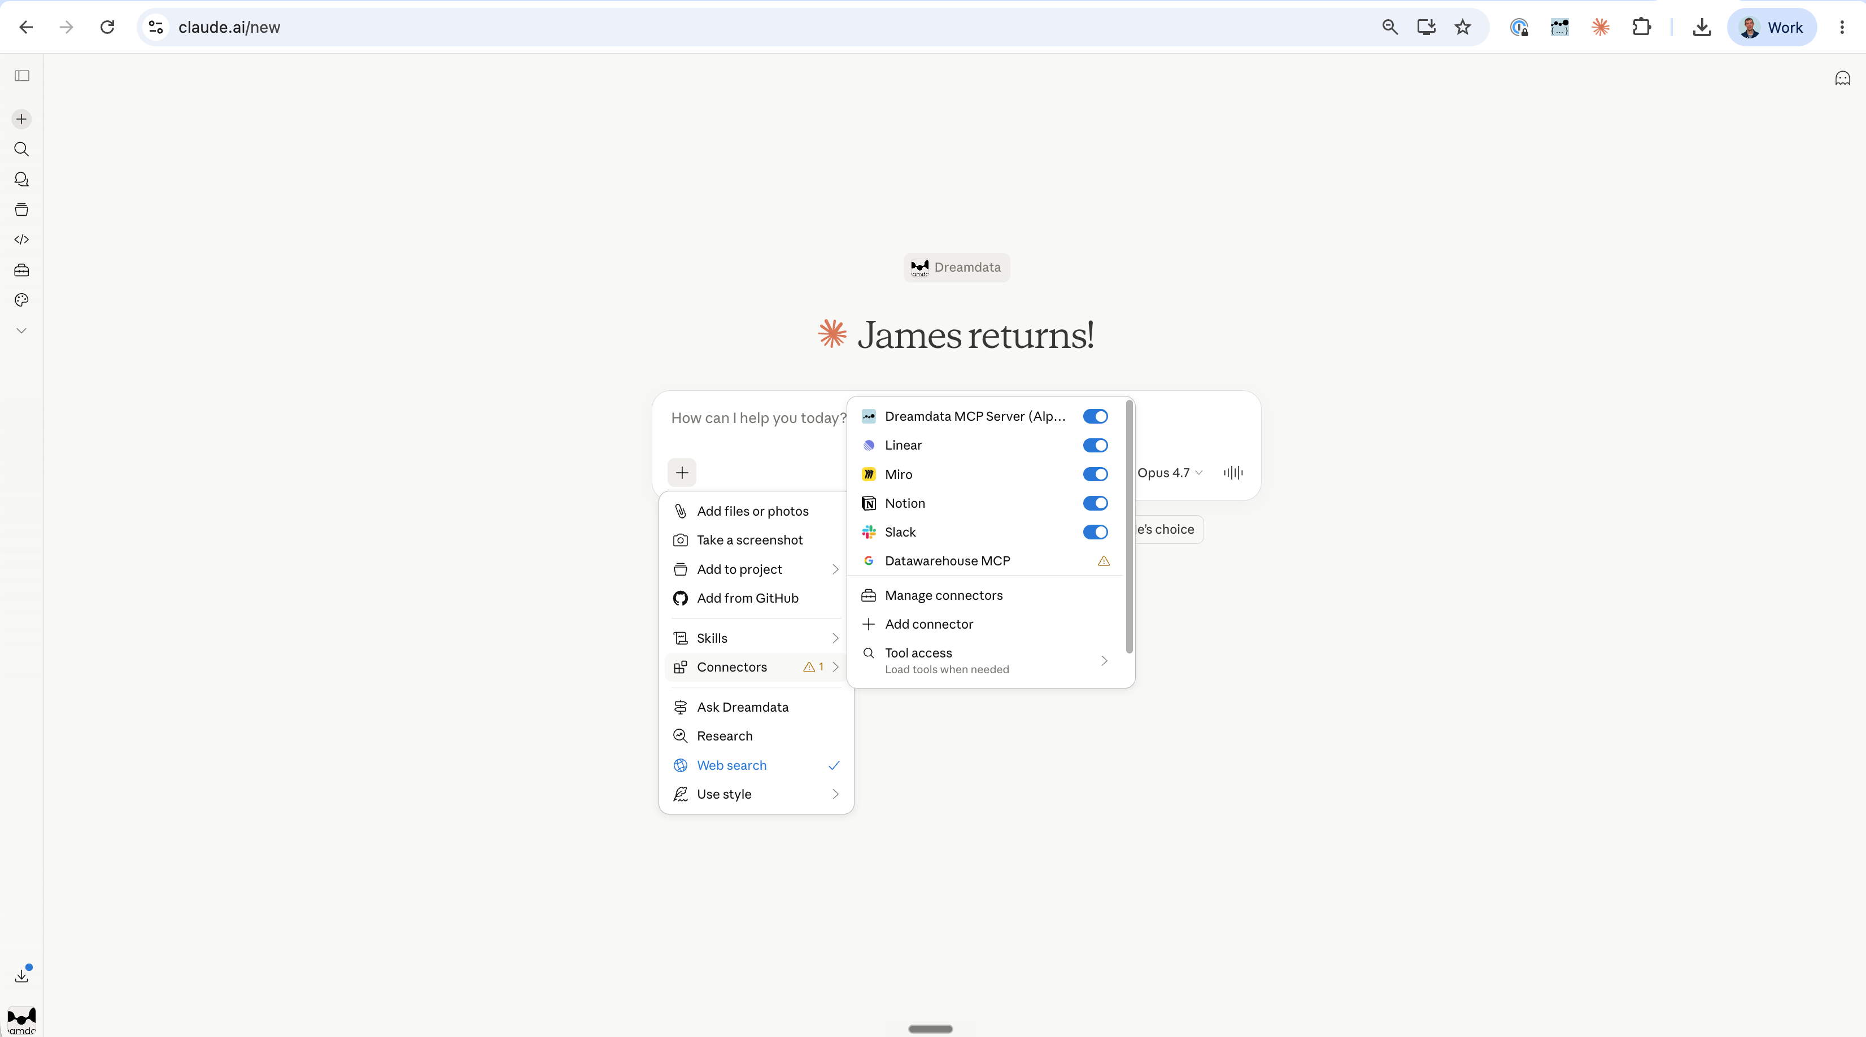
Task: Select Ask Dreamdata option
Action: coord(756,707)
